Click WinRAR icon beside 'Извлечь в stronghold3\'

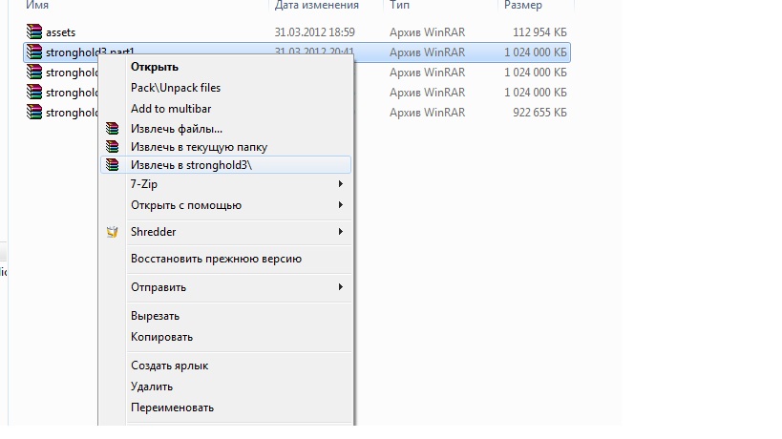click(113, 165)
